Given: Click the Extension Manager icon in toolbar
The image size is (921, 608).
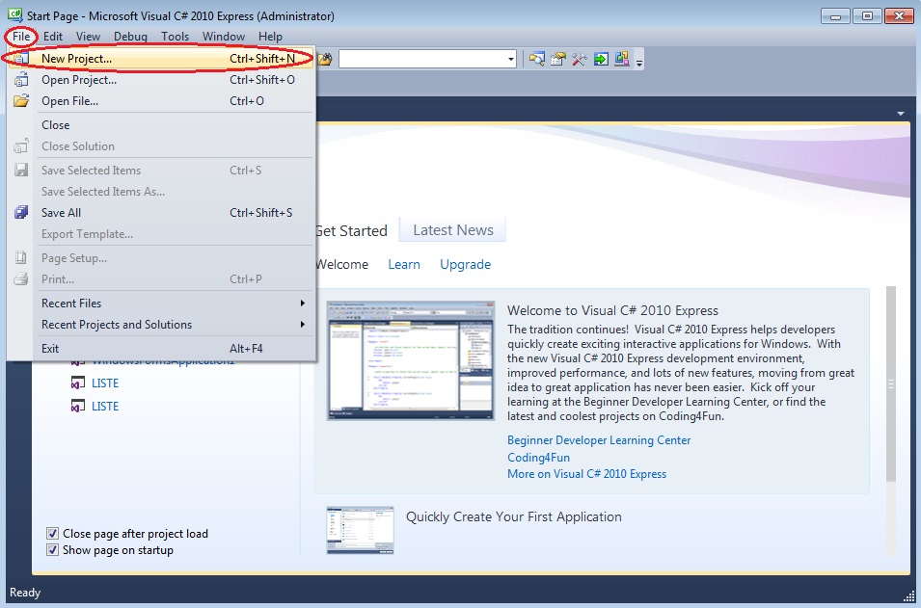Looking at the screenshot, I should tap(622, 59).
